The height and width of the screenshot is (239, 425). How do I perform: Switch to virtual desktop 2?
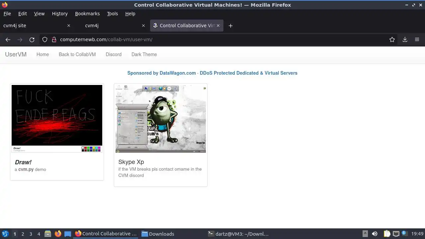pyautogui.click(x=23, y=234)
